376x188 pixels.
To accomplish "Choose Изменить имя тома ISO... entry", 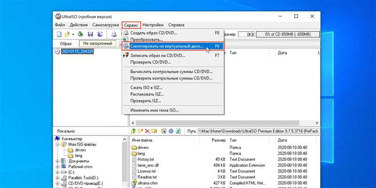I will click(173, 110).
